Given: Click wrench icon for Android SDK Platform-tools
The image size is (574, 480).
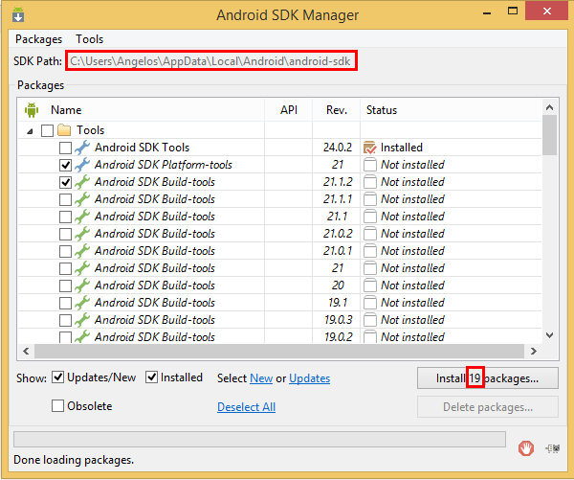Looking at the screenshot, I should click(82, 165).
